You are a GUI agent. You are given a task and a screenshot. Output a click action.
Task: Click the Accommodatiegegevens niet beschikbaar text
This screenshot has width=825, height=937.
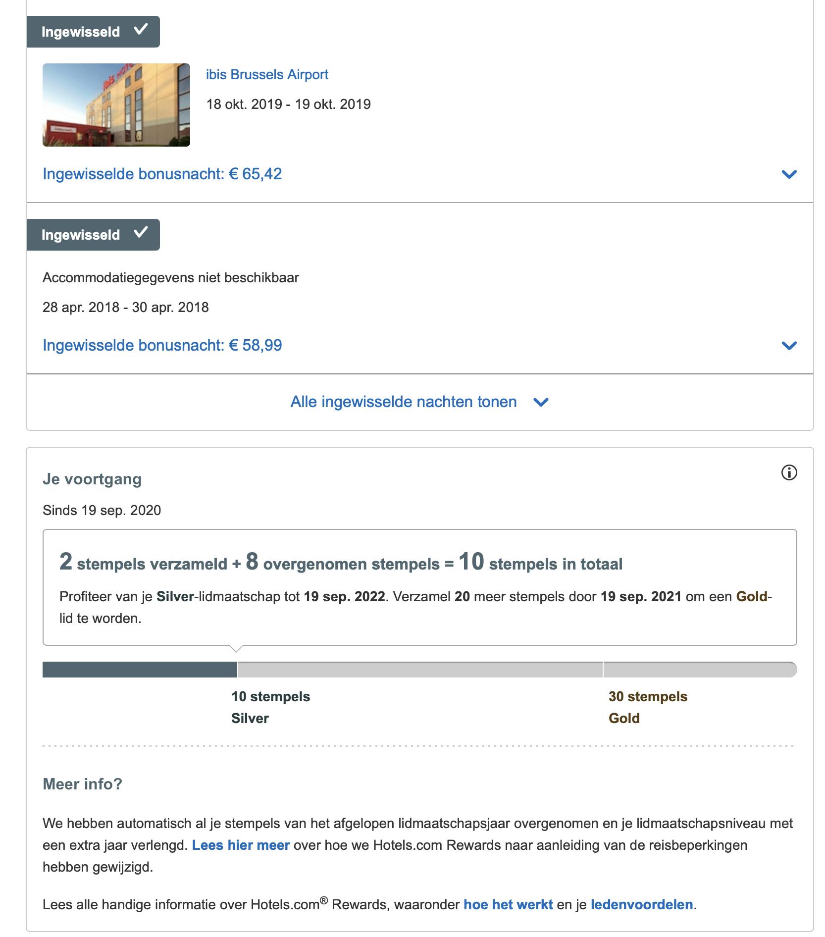(171, 278)
